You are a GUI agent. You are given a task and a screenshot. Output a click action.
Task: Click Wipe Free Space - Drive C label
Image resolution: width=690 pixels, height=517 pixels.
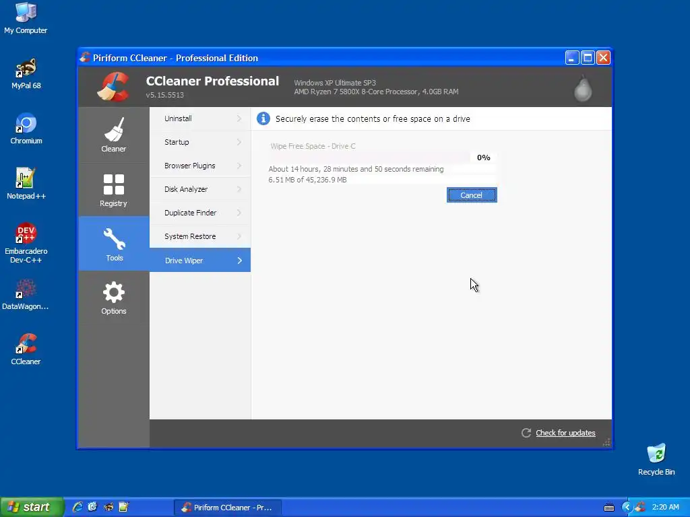(313, 146)
